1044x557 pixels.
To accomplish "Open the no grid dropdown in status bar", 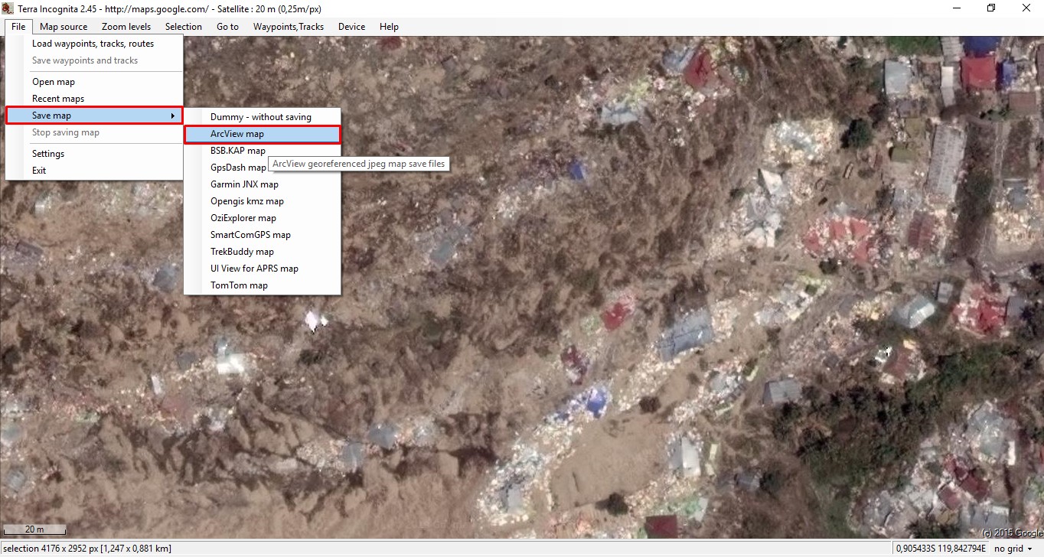I will pos(1013,549).
